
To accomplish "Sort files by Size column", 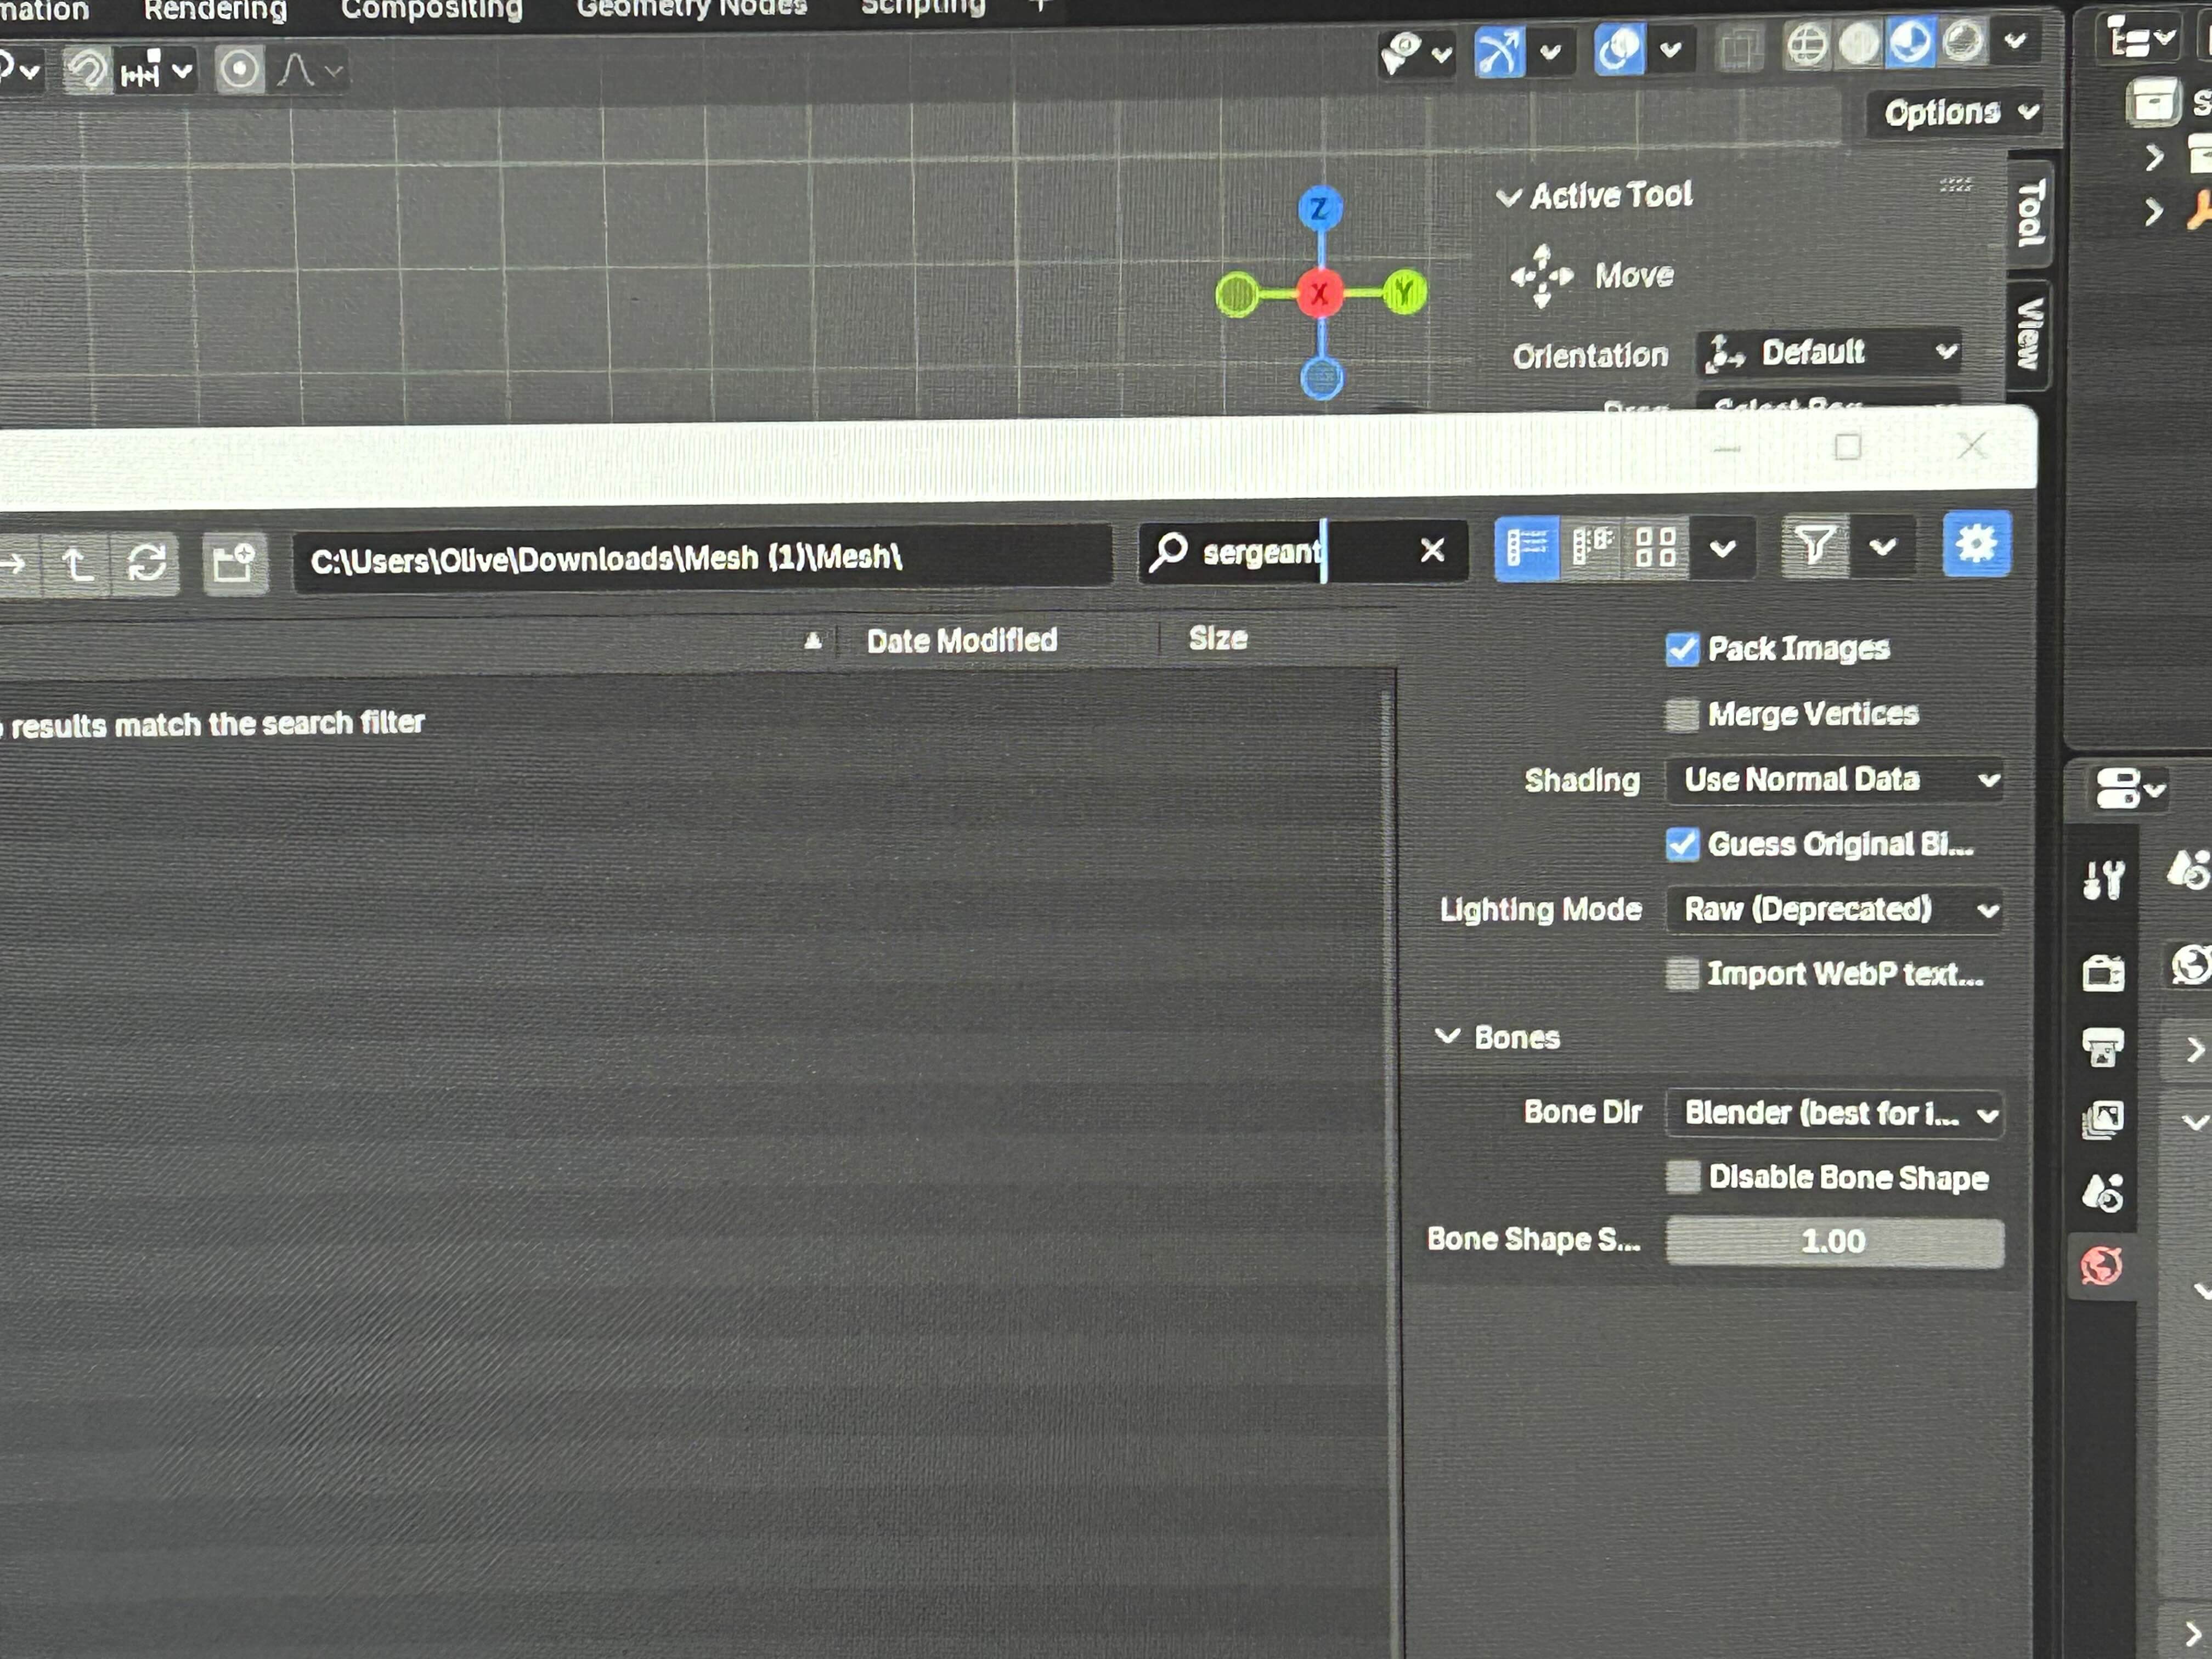I will [1218, 638].
